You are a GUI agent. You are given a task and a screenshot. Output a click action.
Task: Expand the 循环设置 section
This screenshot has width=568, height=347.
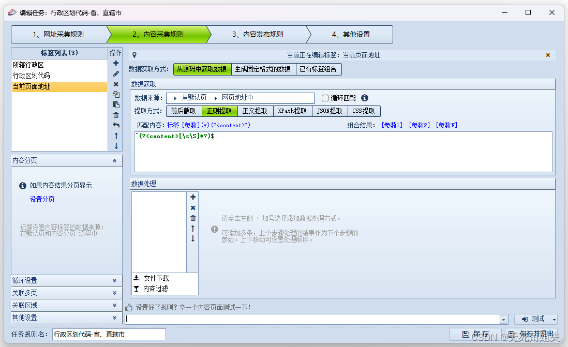114,281
